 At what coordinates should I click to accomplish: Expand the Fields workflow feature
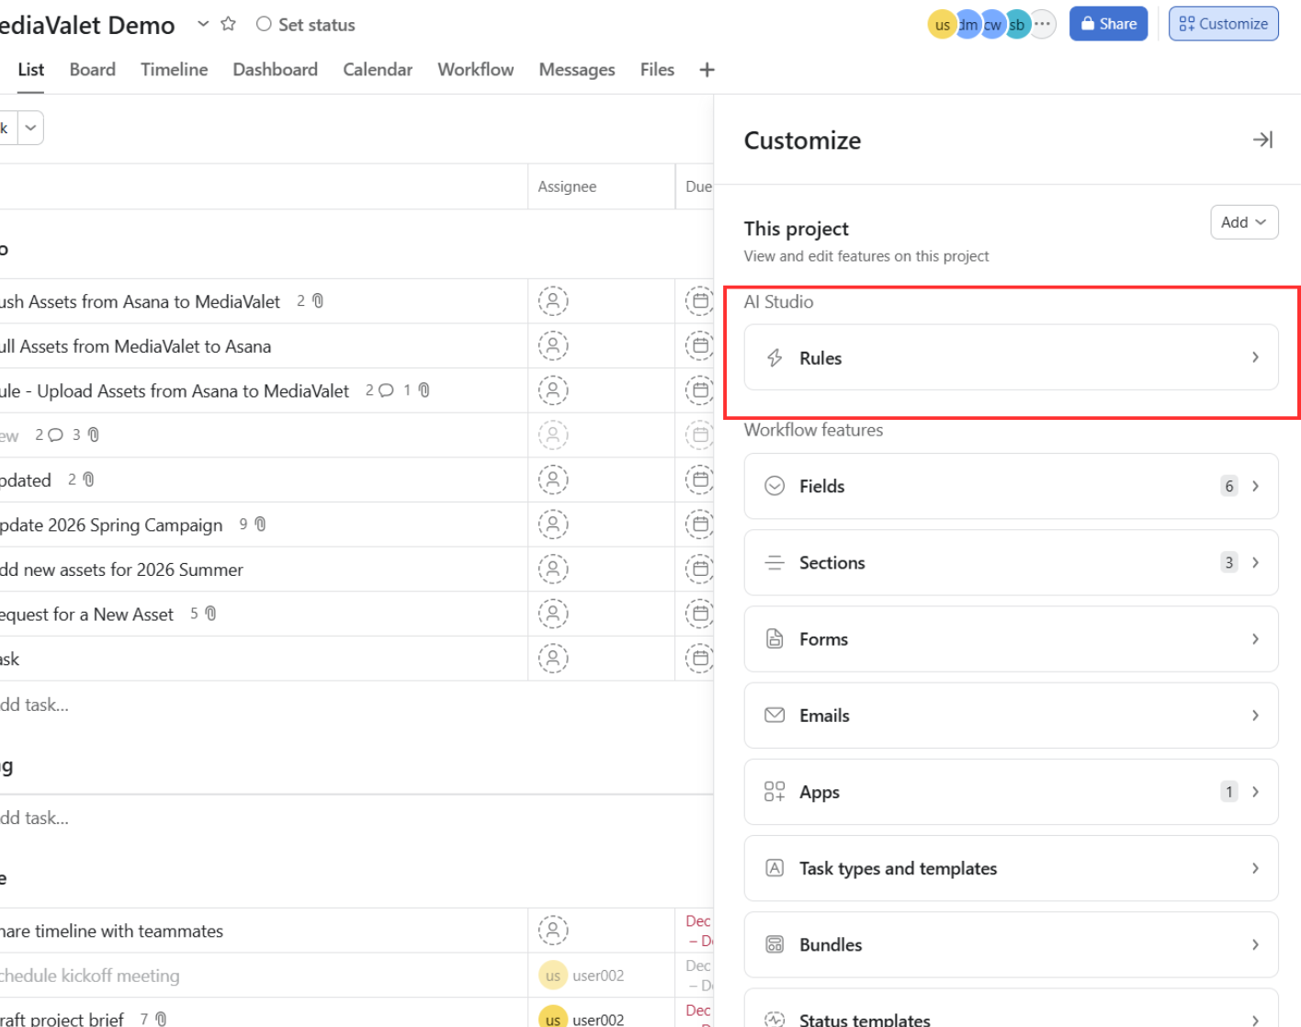[1011, 486]
